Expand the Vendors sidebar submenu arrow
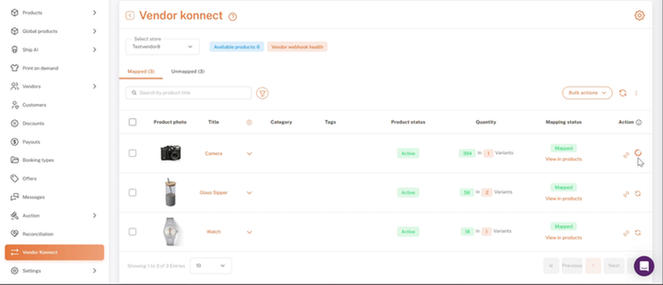This screenshot has width=663, height=285. pos(94,86)
